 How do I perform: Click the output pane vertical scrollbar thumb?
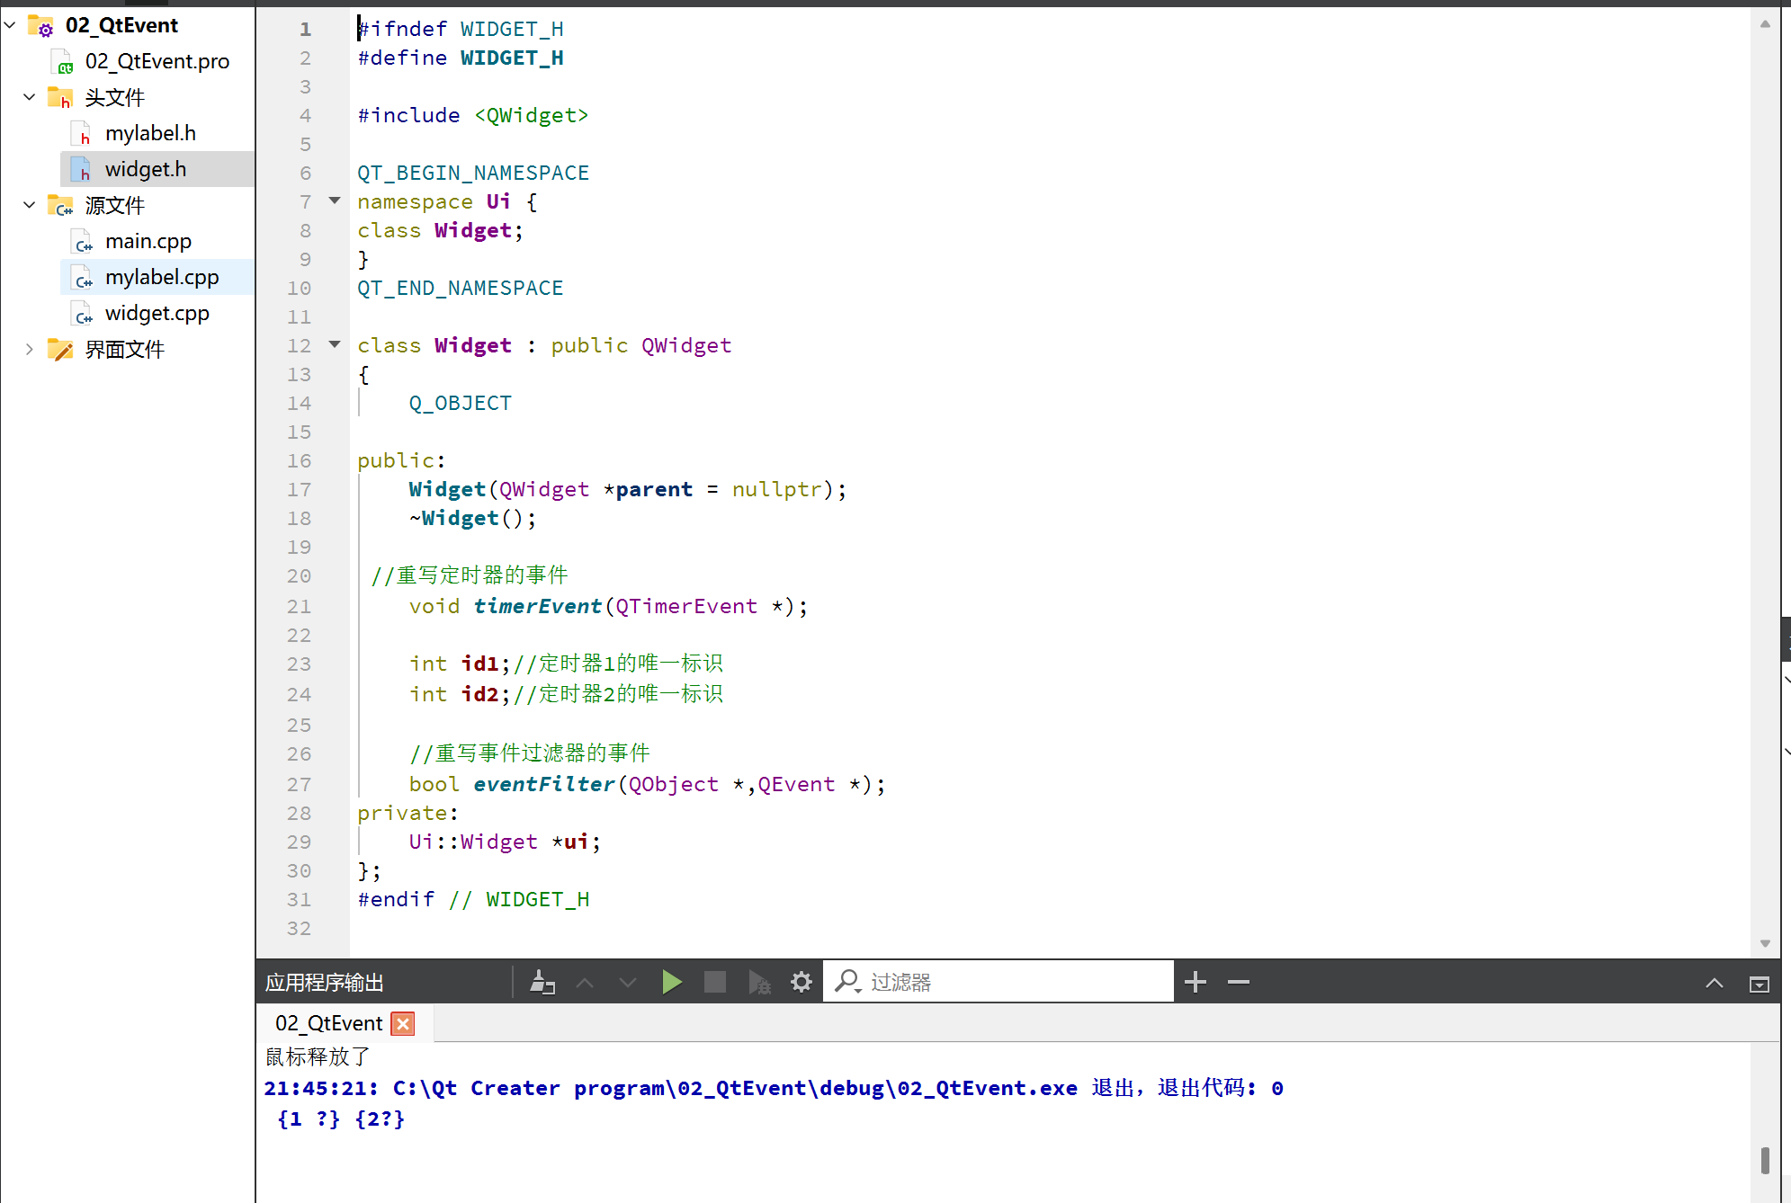[1765, 1160]
